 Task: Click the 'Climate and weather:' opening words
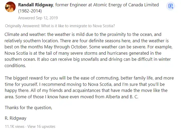click(x=25, y=34)
